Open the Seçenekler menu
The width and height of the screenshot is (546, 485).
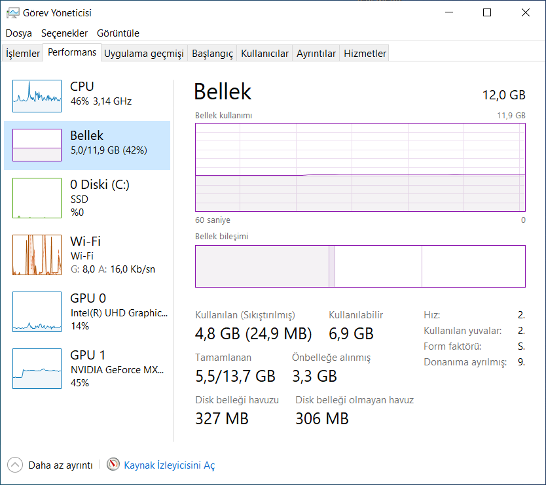tap(64, 33)
